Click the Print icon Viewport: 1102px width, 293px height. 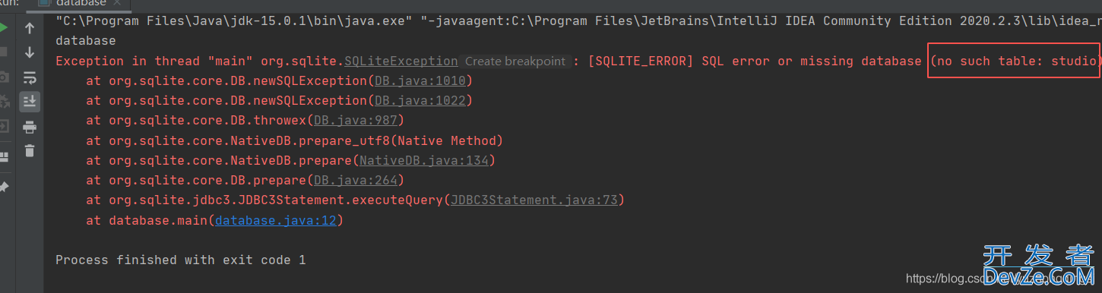pyautogui.click(x=30, y=126)
